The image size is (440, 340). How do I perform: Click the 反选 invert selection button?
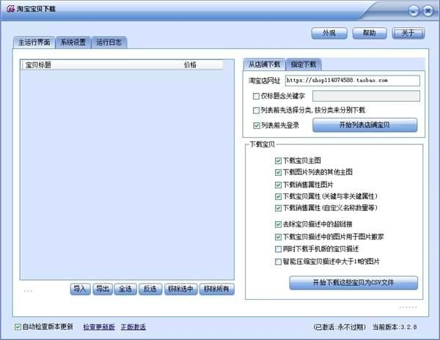click(x=150, y=289)
